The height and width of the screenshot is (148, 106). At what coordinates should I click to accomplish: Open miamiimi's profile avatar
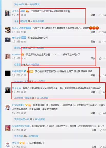point(8,56)
